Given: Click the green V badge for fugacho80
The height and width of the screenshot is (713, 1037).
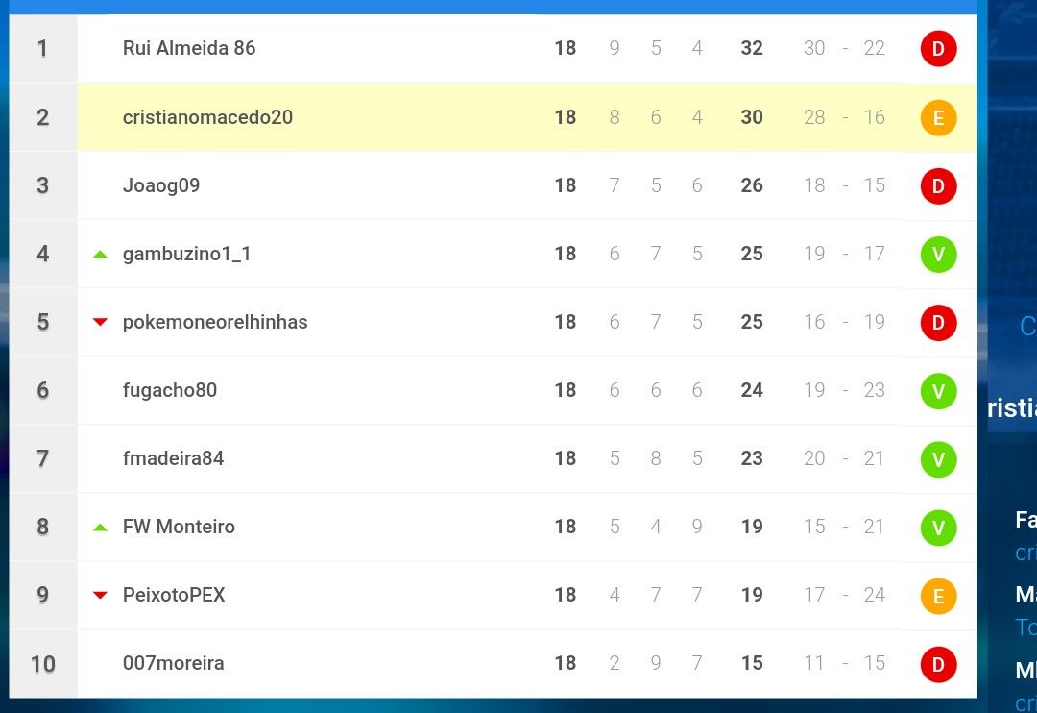Looking at the screenshot, I should coord(938,391).
